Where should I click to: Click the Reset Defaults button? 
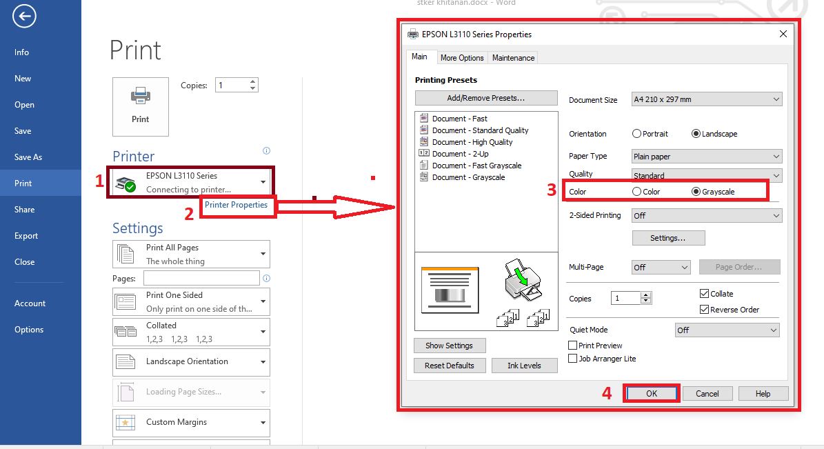click(450, 366)
